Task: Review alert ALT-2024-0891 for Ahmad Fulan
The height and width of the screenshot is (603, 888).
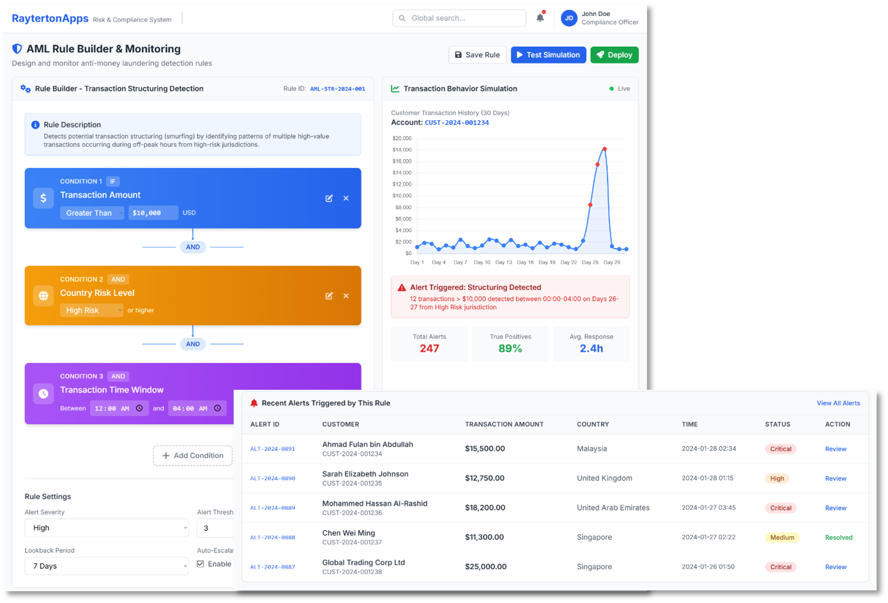Action: pos(835,448)
